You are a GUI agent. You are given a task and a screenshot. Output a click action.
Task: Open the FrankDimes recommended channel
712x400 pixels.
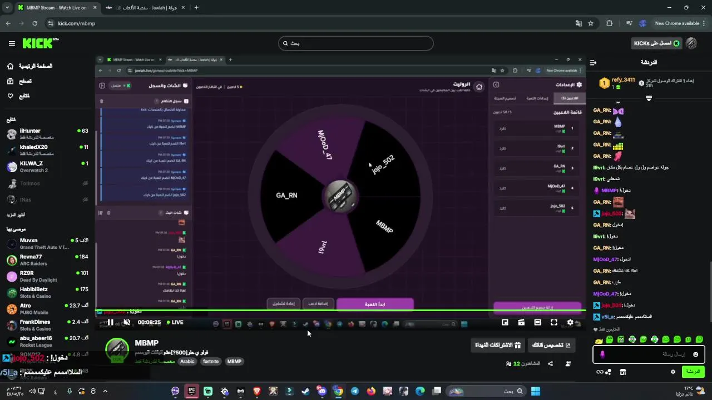point(47,325)
